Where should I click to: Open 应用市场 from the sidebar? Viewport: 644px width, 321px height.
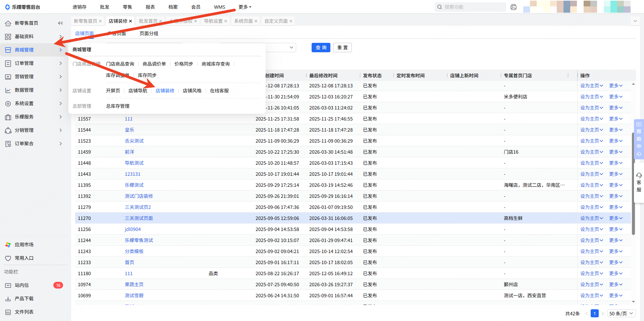click(24, 245)
